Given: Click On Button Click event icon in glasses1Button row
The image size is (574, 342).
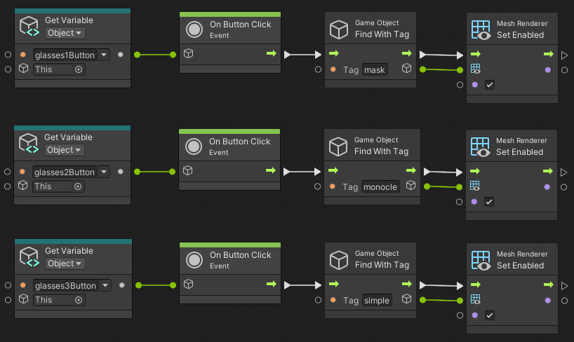Looking at the screenshot, I should point(194,29).
